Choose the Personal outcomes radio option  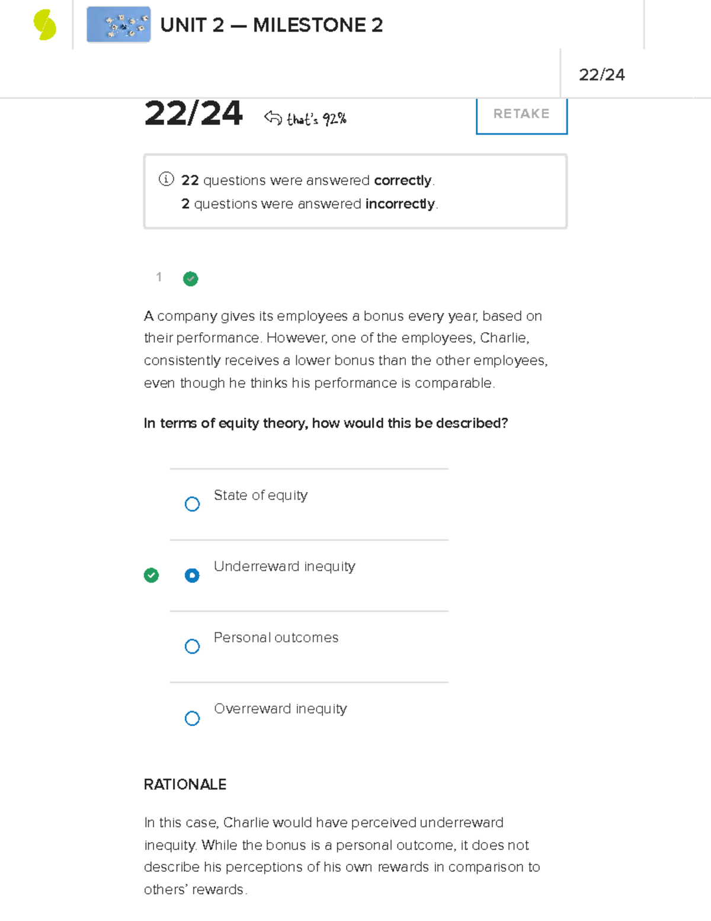click(192, 646)
